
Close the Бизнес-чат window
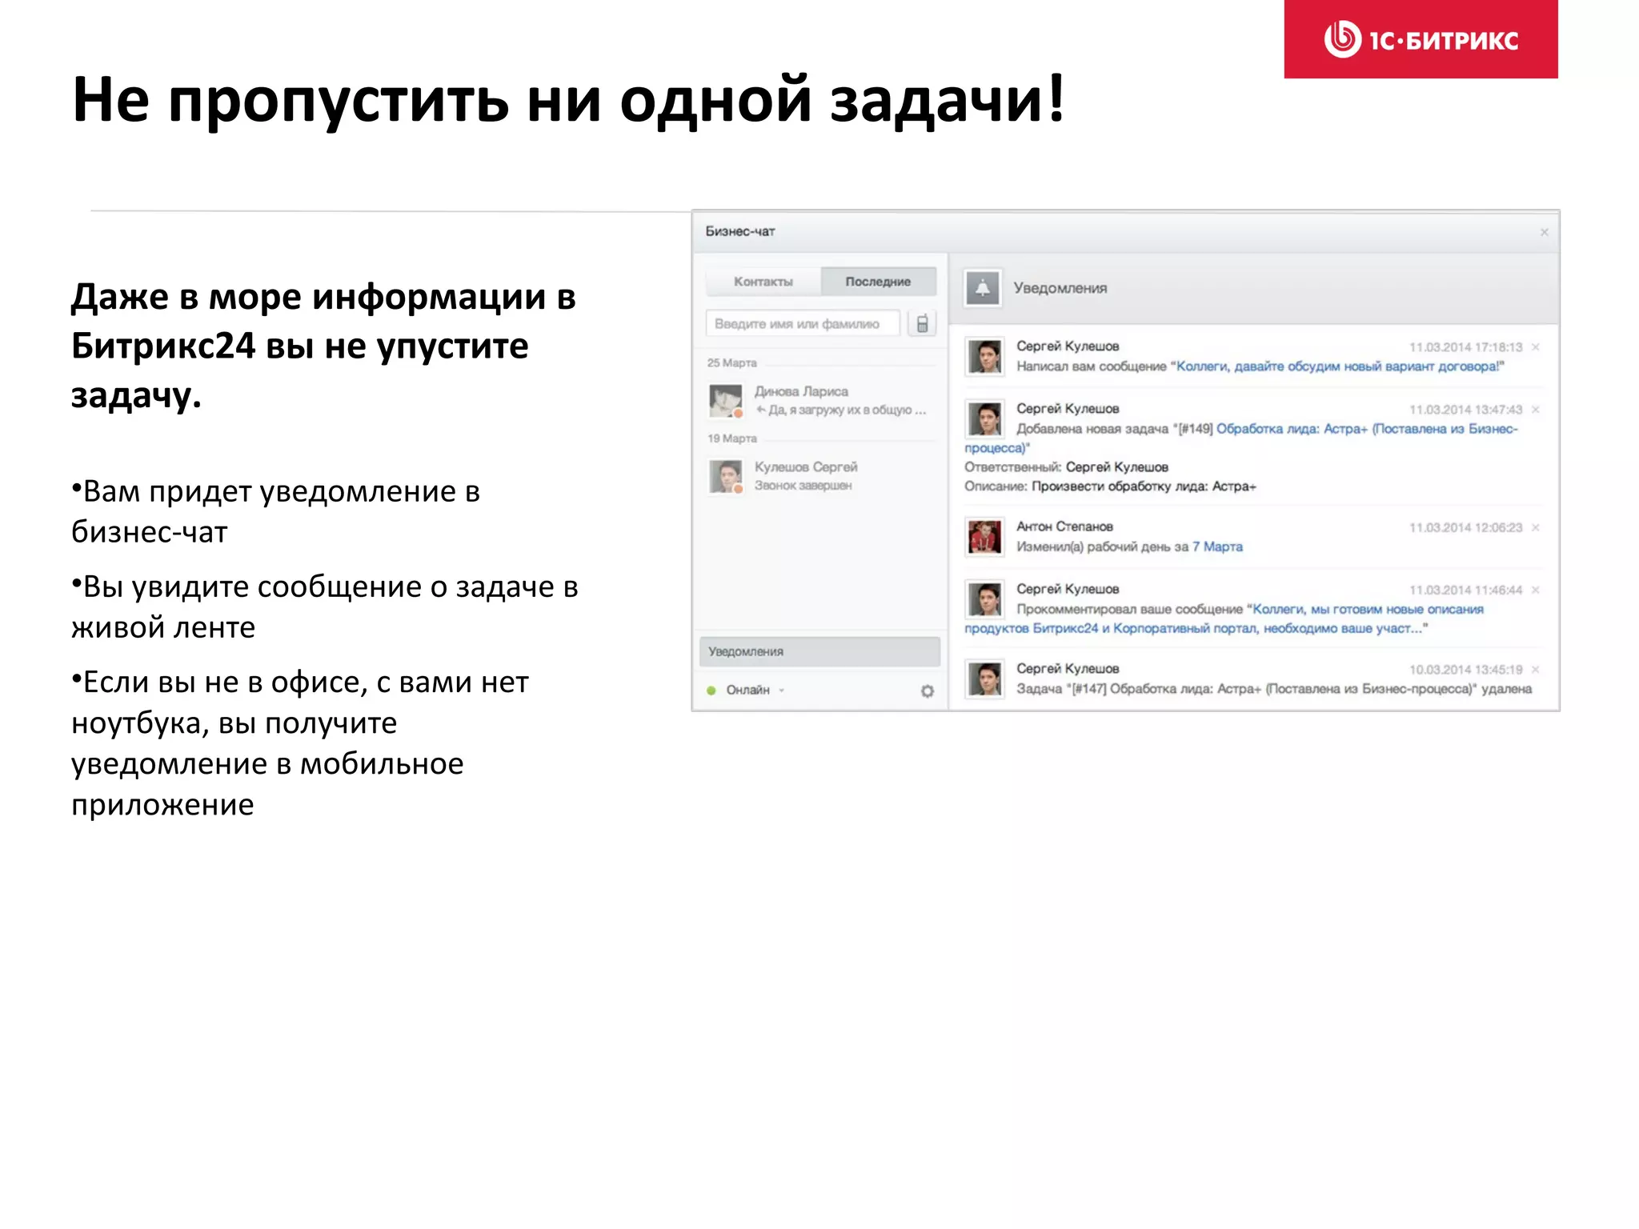[1544, 232]
